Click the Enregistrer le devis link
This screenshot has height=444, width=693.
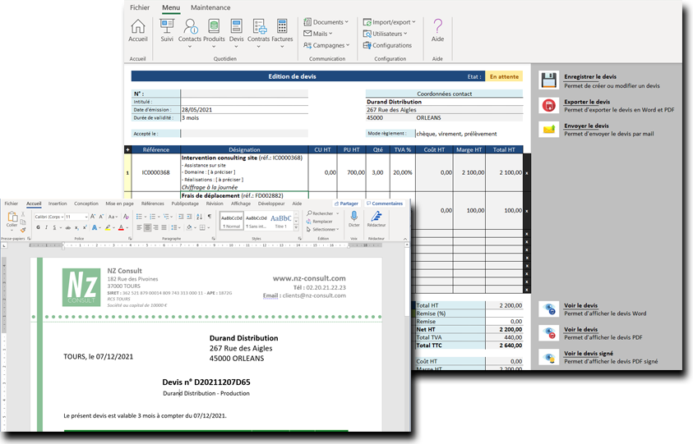(590, 76)
